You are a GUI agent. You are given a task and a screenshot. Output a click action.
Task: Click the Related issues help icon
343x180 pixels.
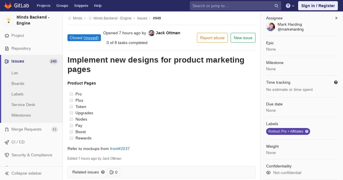coord(103,172)
